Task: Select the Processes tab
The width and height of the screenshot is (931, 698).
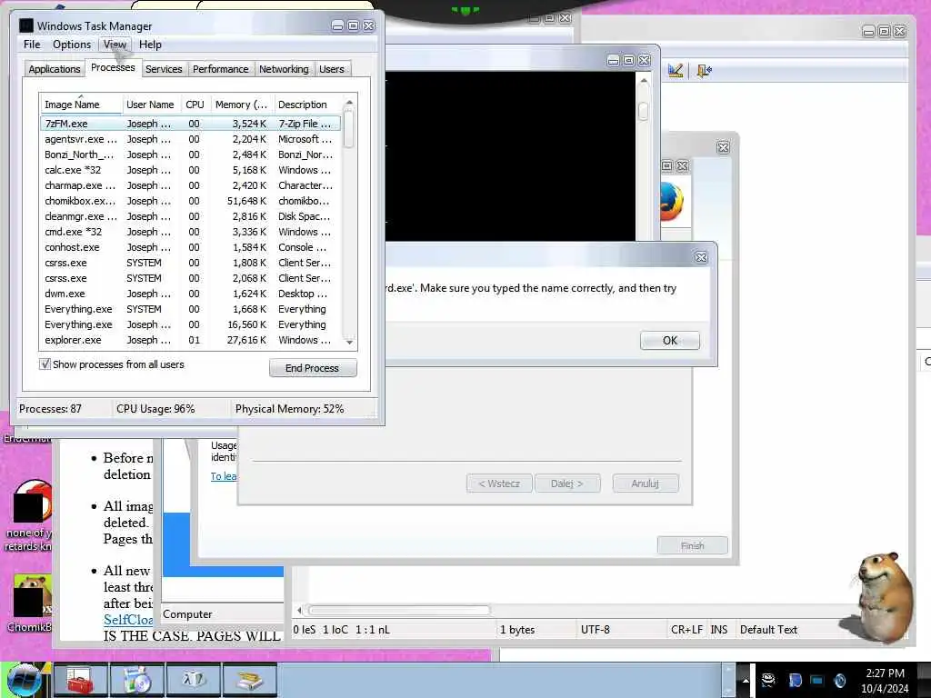Action: click(x=113, y=67)
